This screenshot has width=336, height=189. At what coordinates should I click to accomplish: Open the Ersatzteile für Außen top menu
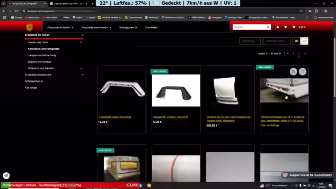[x=60, y=27]
